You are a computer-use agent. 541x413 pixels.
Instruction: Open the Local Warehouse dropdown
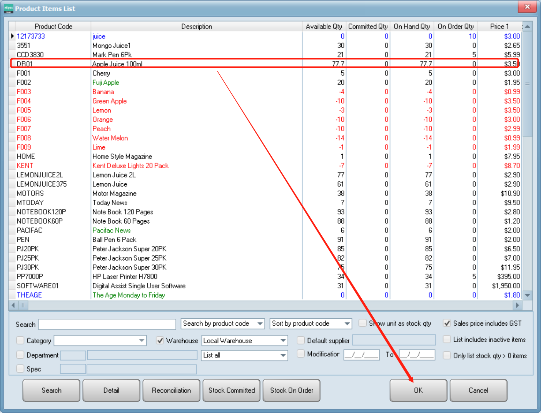point(283,341)
